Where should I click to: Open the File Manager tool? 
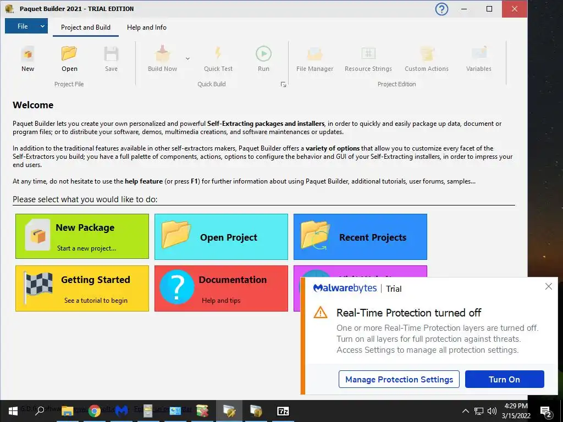[315, 59]
